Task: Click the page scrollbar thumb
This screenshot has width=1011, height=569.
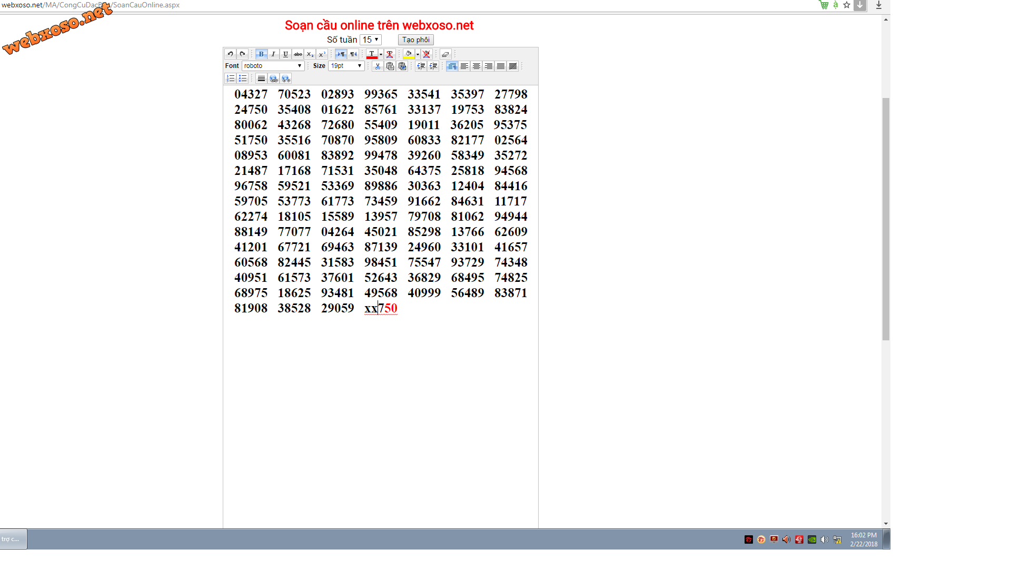Action: pos(886,219)
